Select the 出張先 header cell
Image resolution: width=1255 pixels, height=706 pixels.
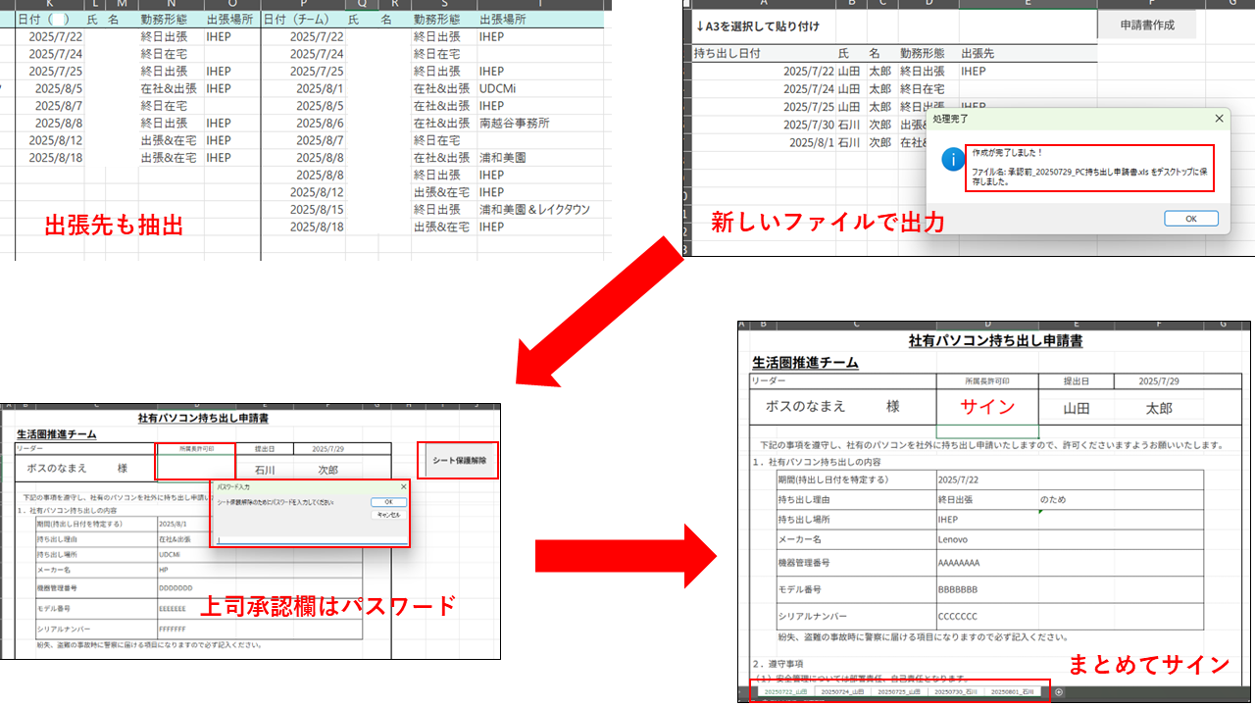coord(1028,54)
